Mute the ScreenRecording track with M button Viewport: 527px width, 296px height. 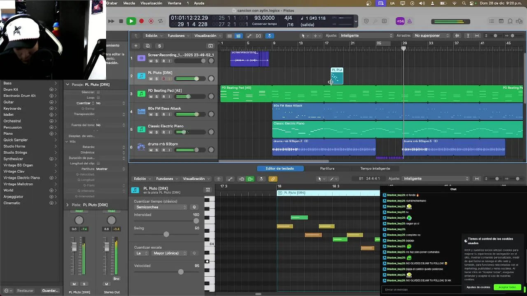(151, 61)
